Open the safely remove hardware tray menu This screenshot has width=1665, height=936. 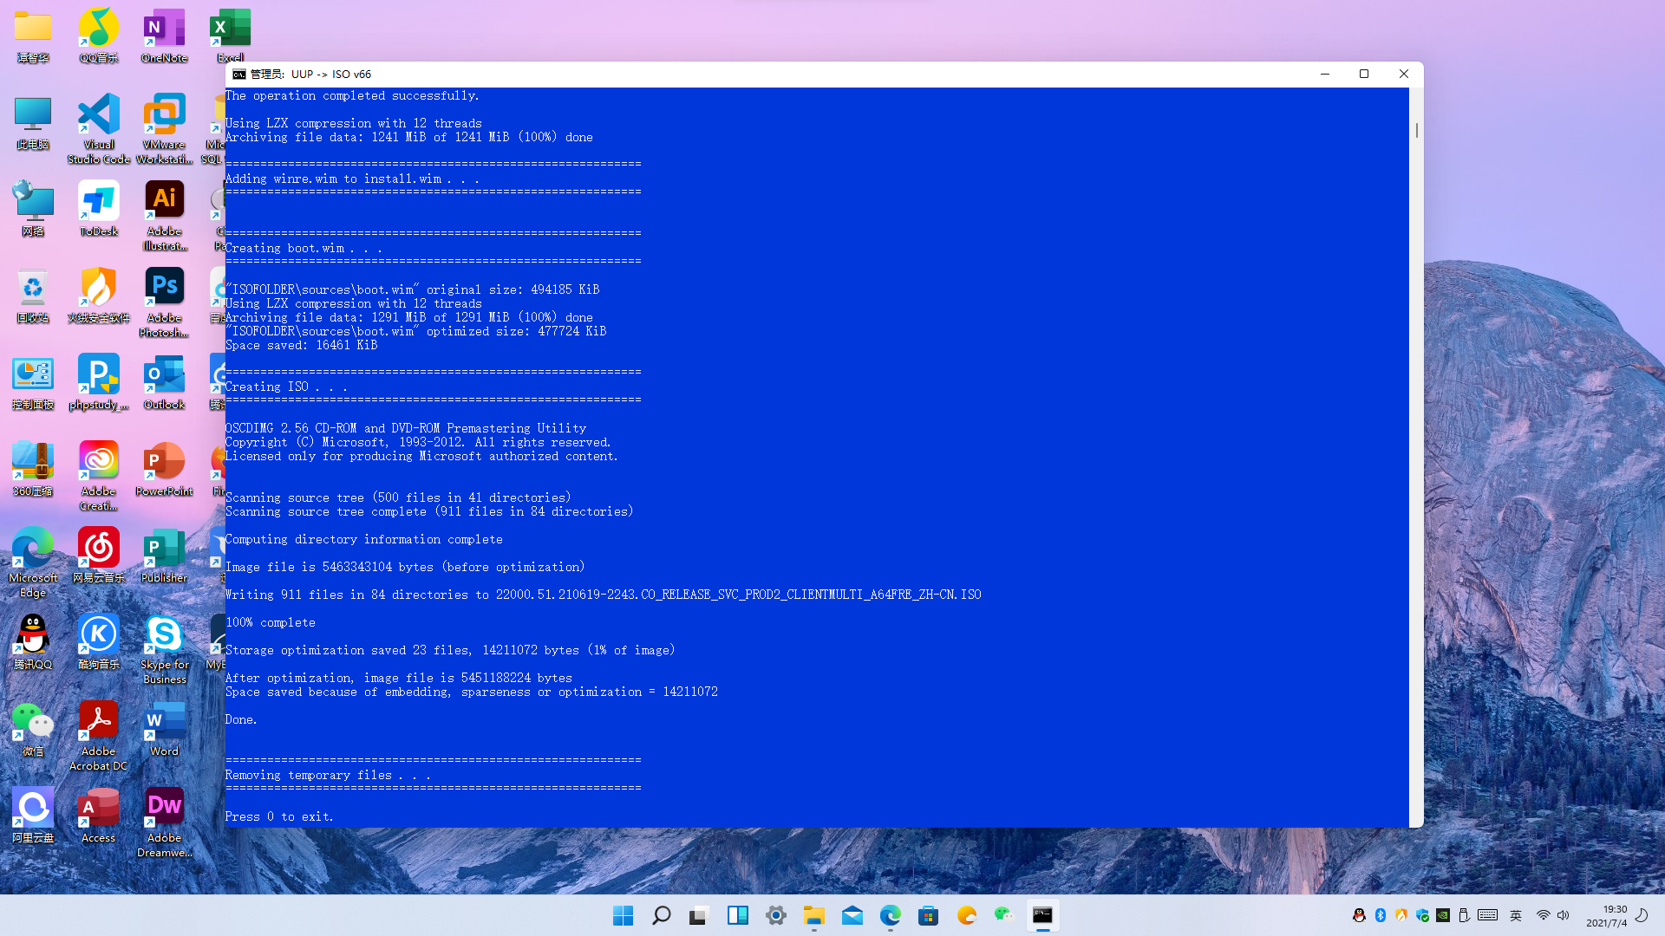pyautogui.click(x=1464, y=915)
